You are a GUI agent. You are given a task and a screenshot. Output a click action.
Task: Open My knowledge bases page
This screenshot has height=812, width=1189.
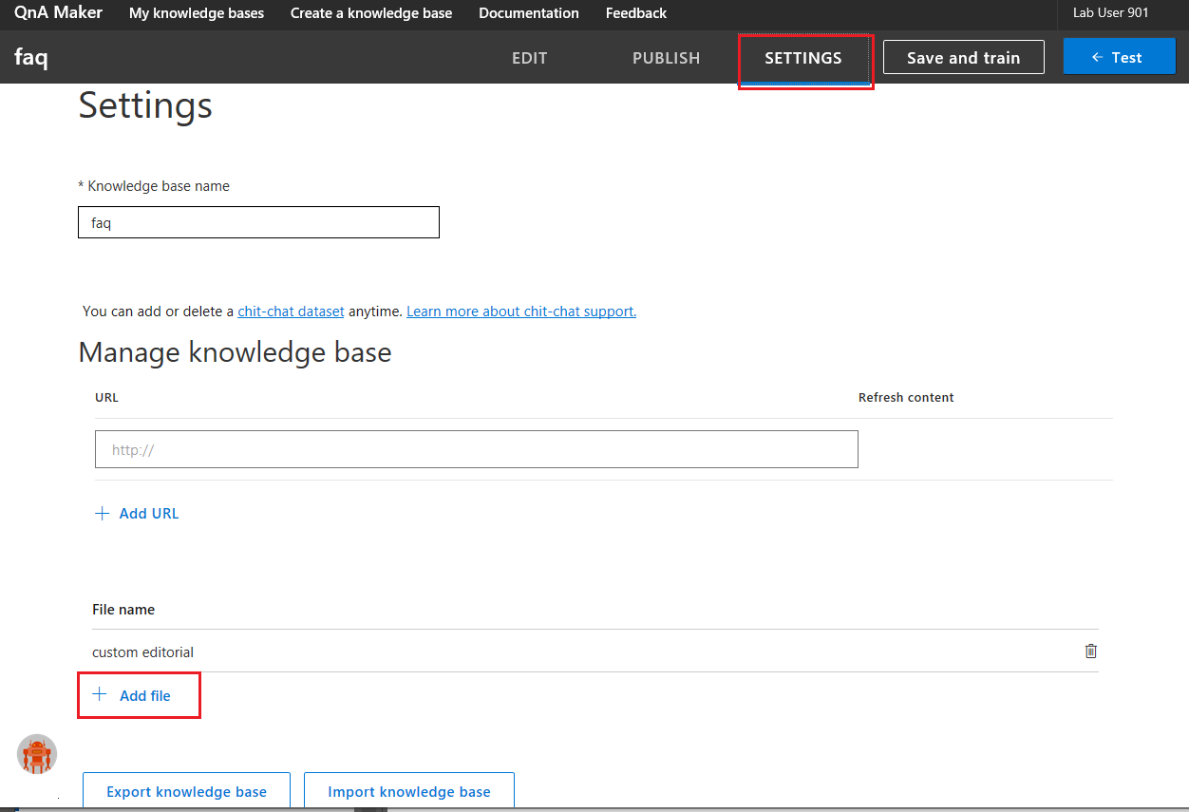tap(197, 13)
